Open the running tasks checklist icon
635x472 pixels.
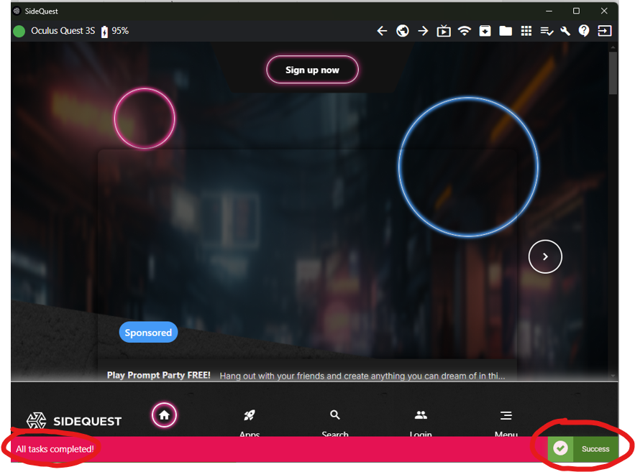point(547,31)
